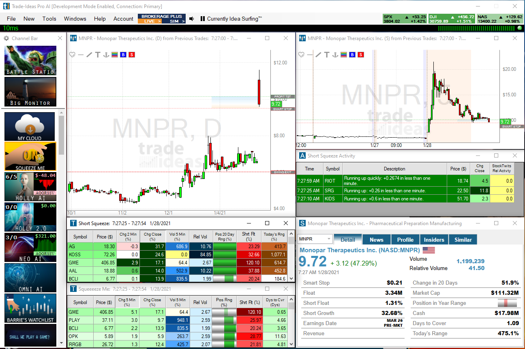The height and width of the screenshot is (349, 525).
Task: Click anchor icon on daily MNPR chart
Action: point(106,55)
